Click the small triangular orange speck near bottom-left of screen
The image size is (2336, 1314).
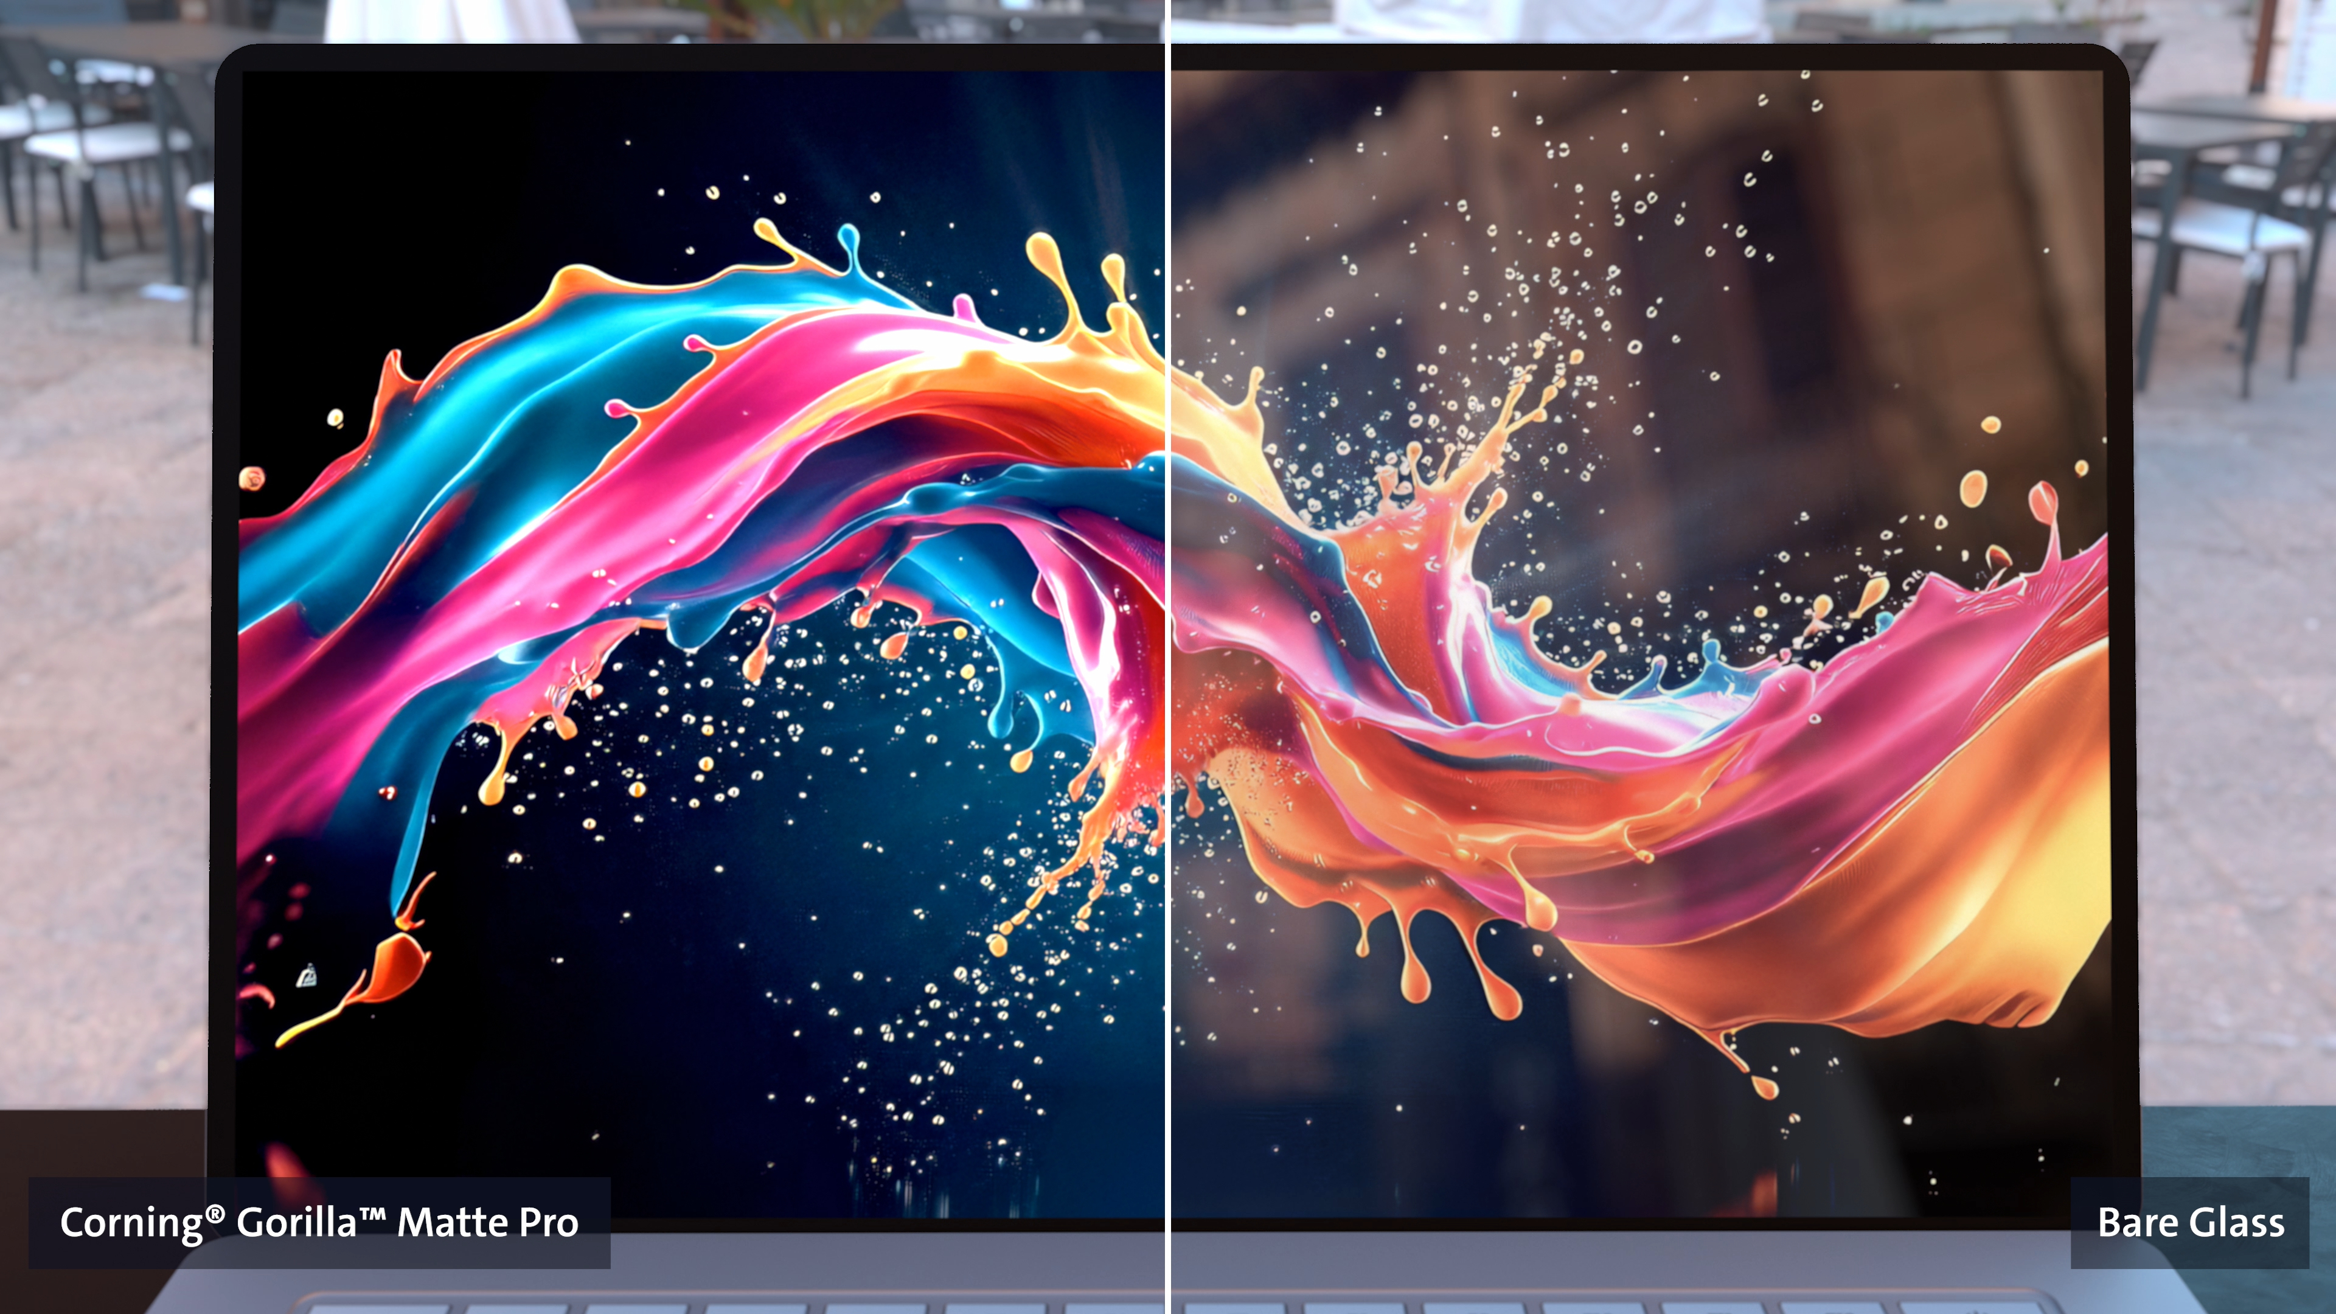[x=307, y=976]
